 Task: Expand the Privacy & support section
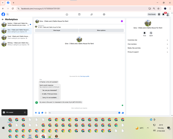pos(148,52)
